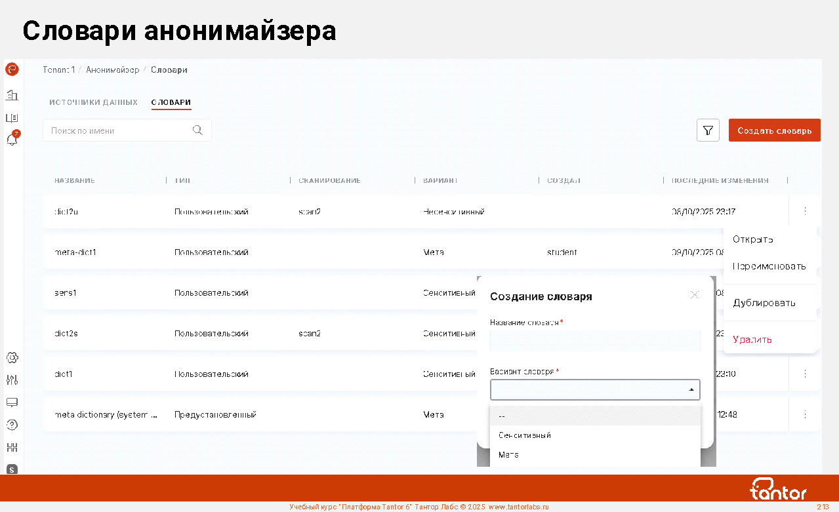Click the search by name field
The height and width of the screenshot is (512, 839).
coord(118,130)
